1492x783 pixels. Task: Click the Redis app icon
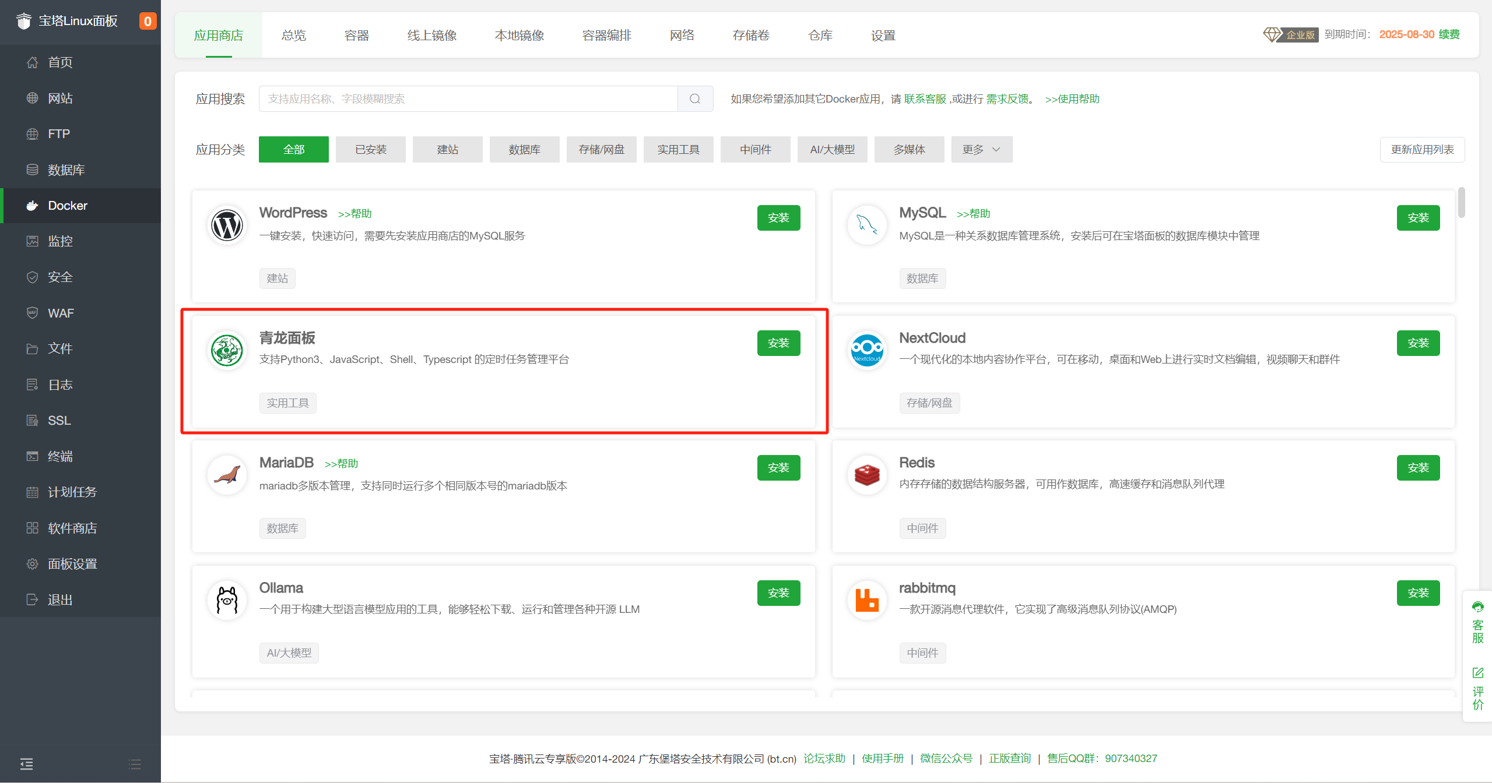tap(866, 475)
